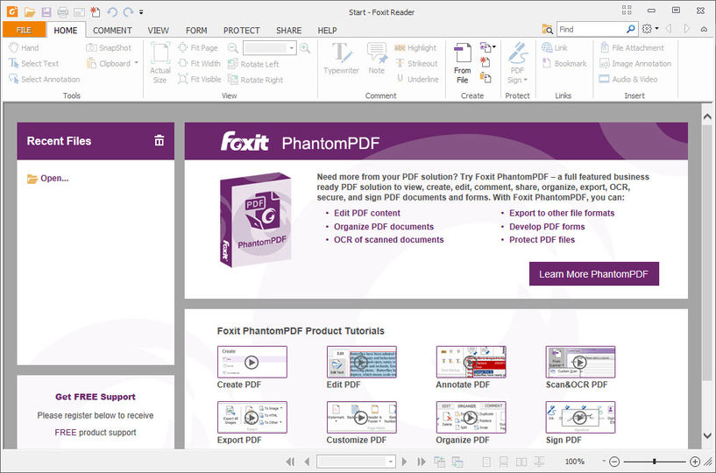Screen dimensions: 716x473
Task: Open the HELP tab
Action: [x=327, y=30]
